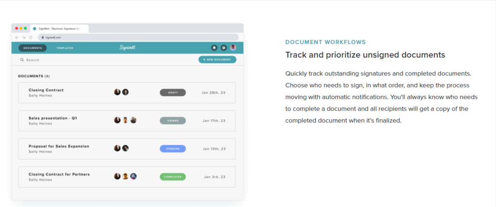Click Sally Heines under Sales presentation - Q1

click(40, 123)
